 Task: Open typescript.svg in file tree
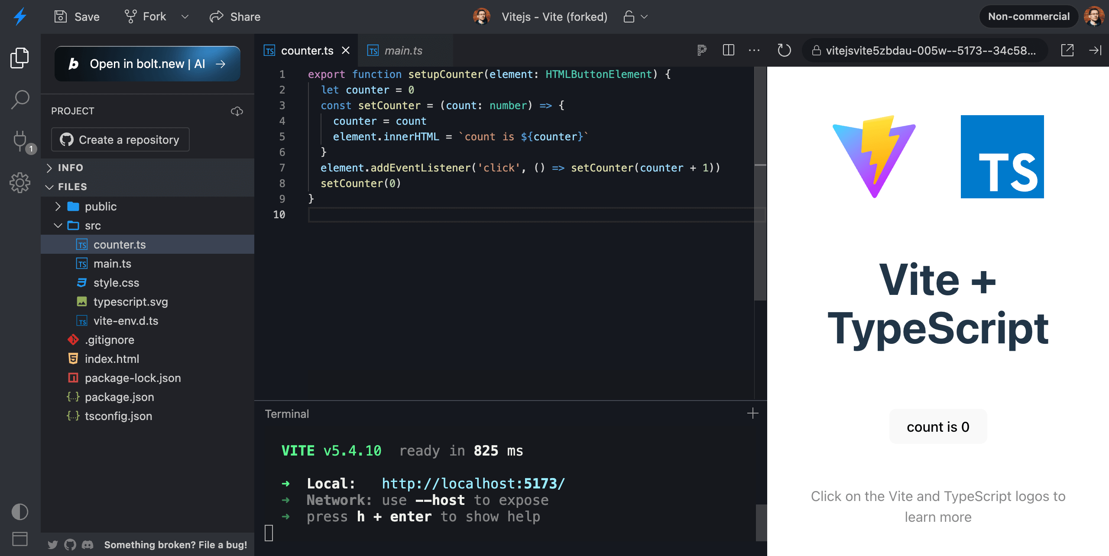147,301
